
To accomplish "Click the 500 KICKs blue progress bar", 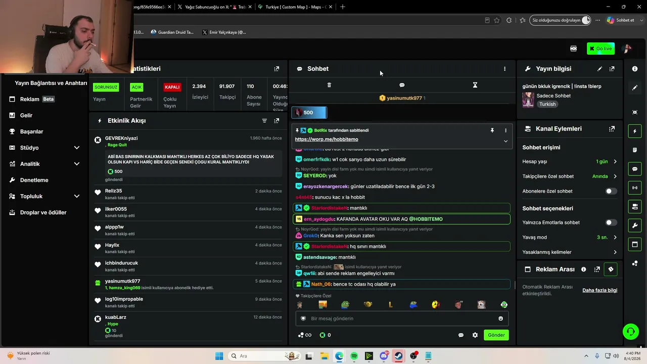I will [309, 113].
